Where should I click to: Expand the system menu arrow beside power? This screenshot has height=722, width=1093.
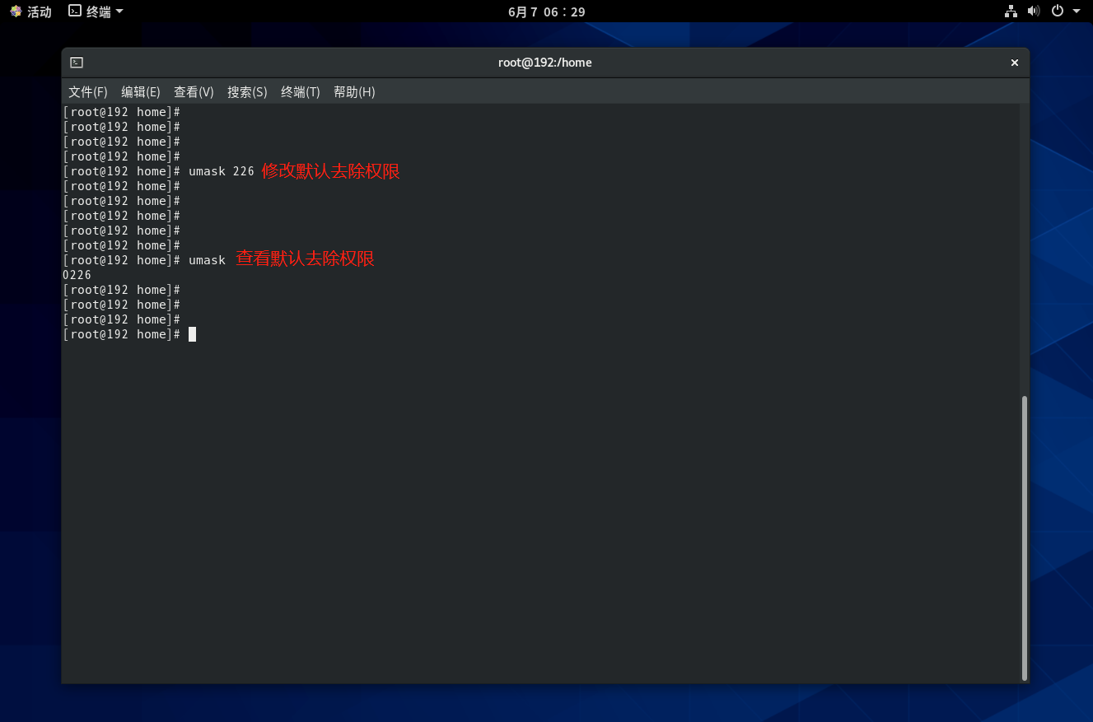coord(1077,12)
